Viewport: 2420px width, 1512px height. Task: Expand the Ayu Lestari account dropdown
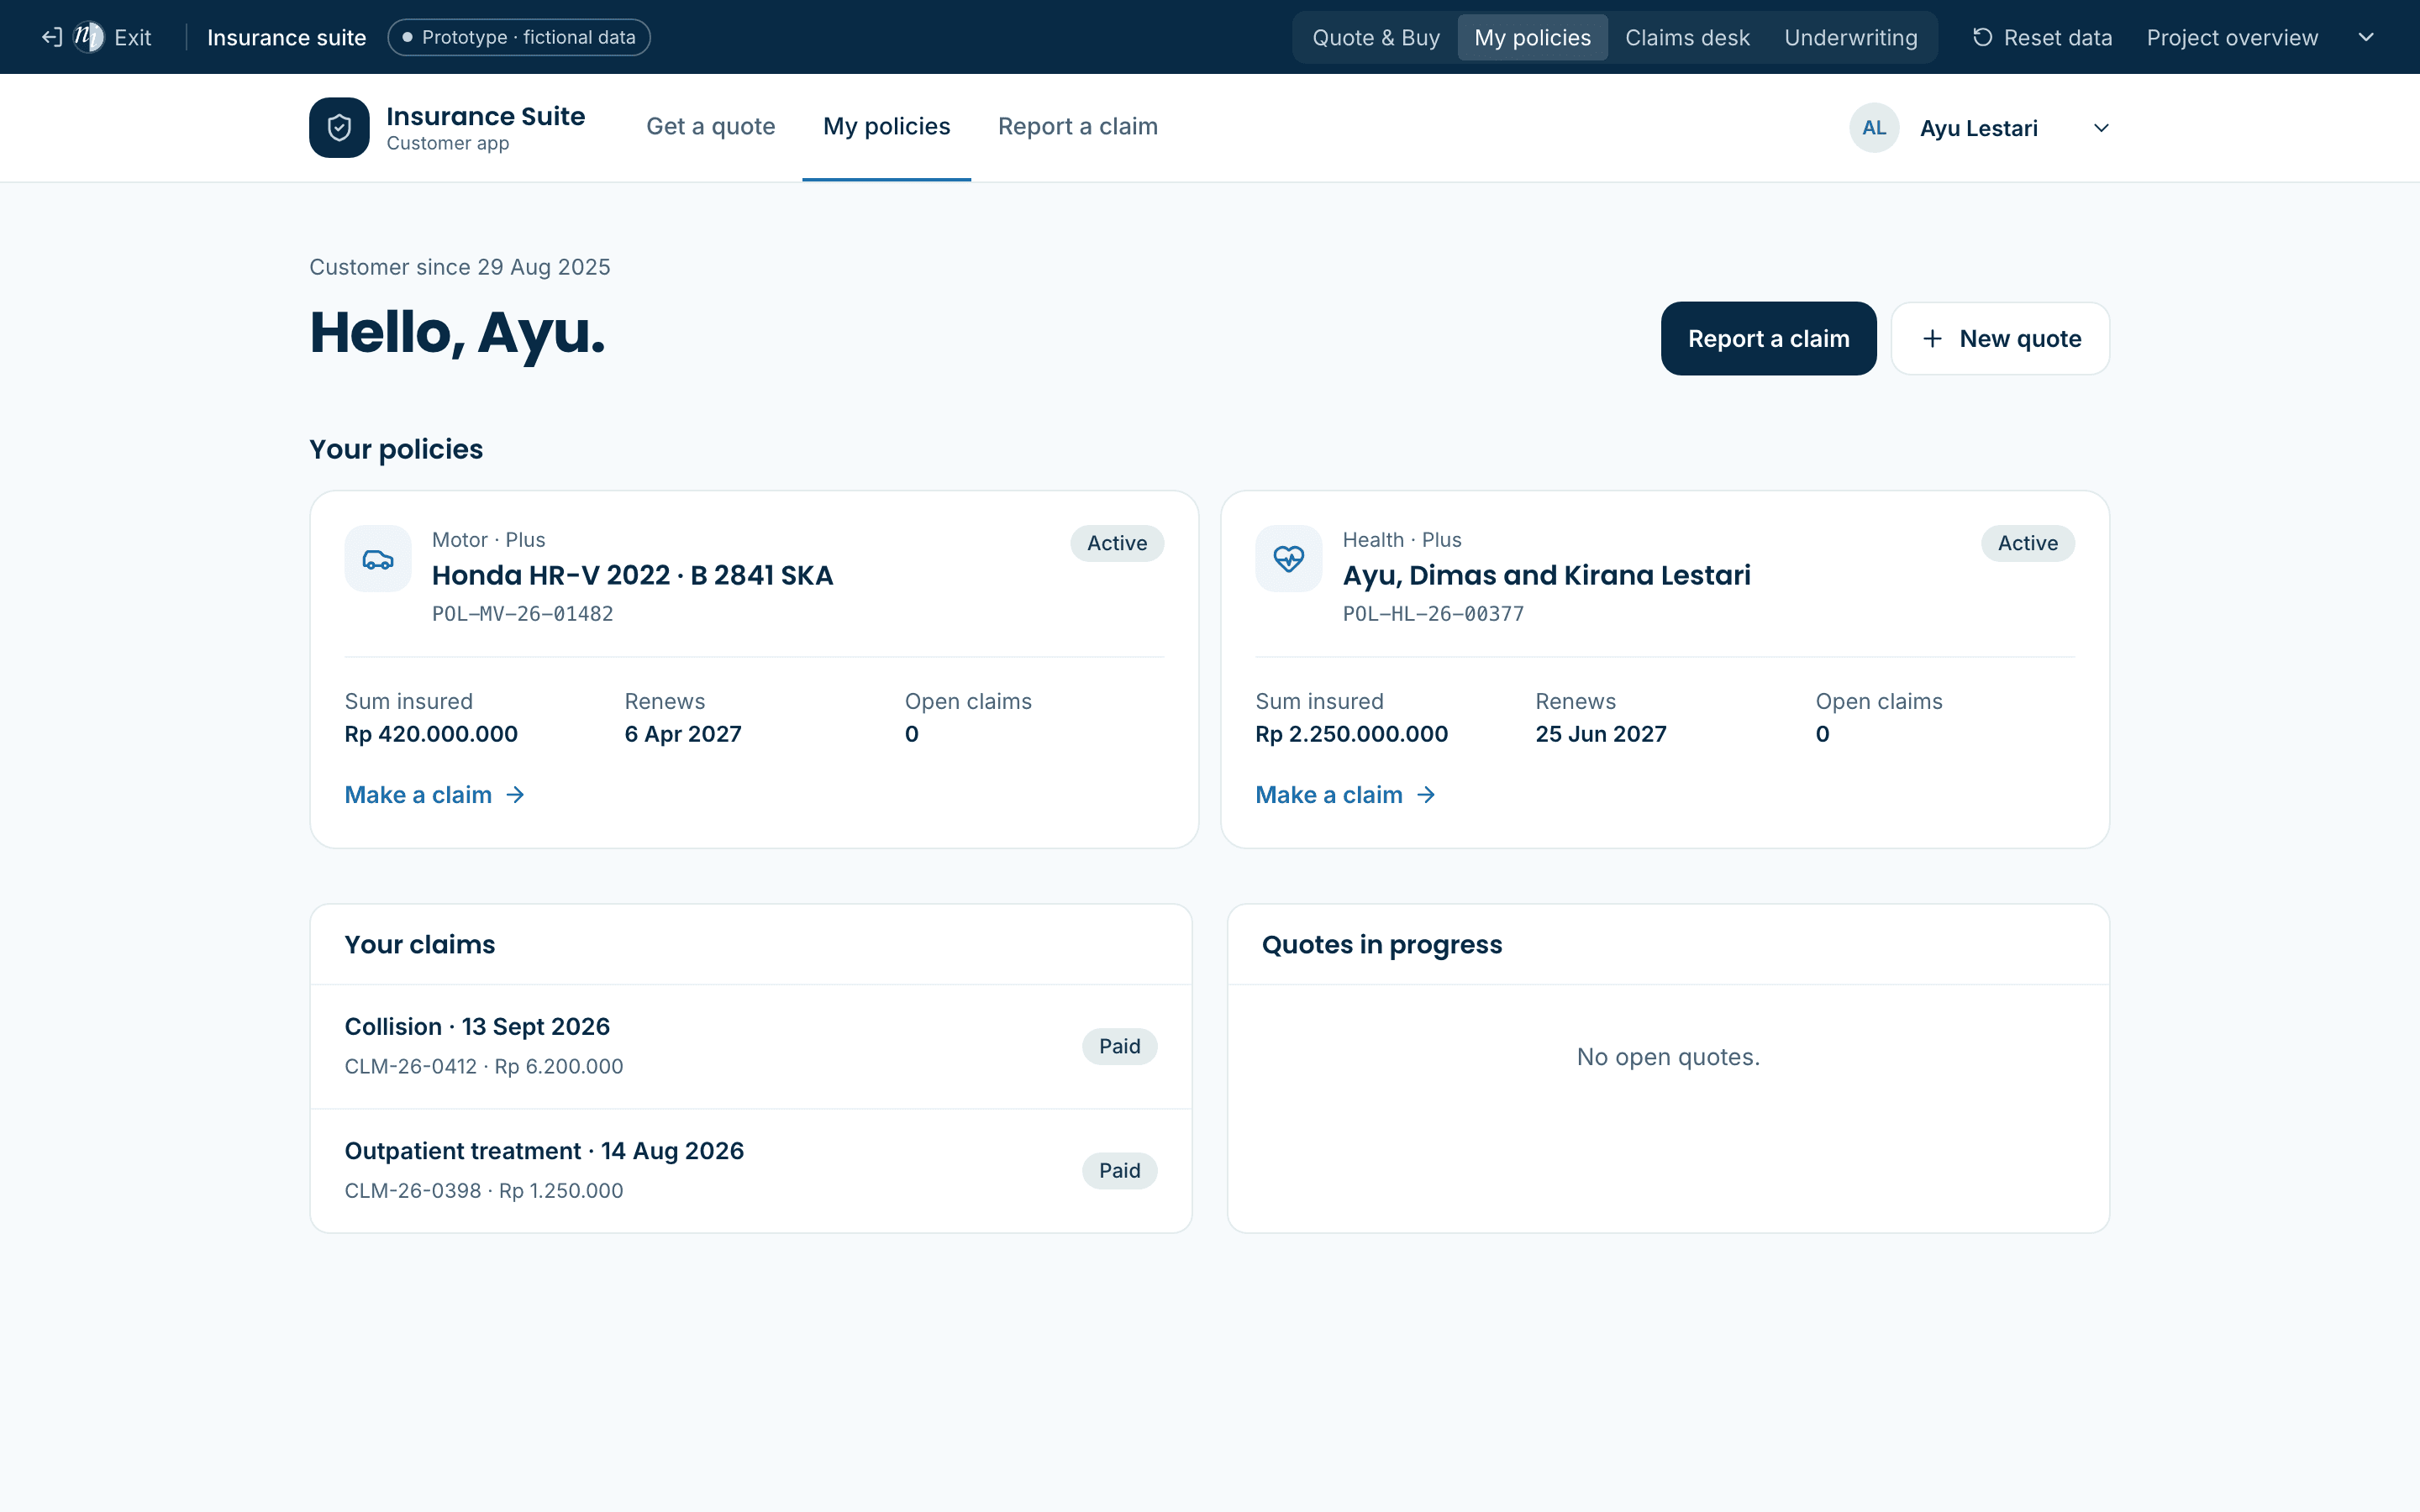point(2101,128)
